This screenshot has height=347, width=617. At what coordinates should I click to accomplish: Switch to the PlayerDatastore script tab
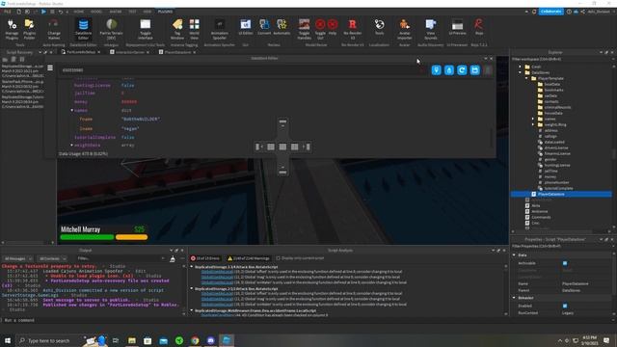[x=177, y=52]
